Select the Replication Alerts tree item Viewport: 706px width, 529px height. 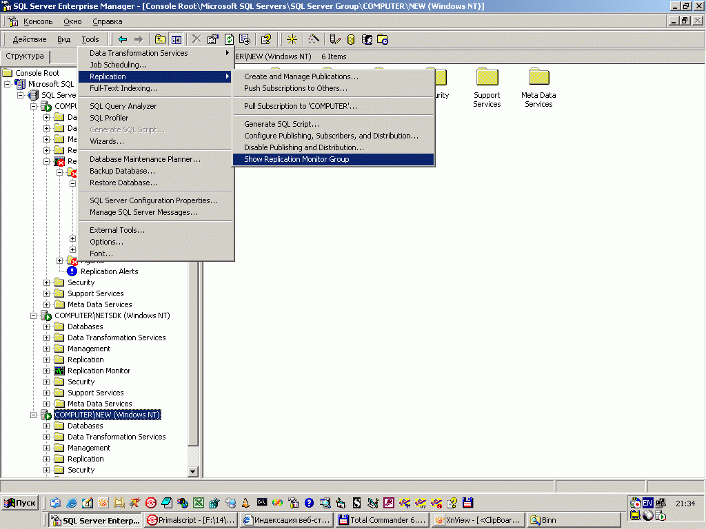(110, 271)
